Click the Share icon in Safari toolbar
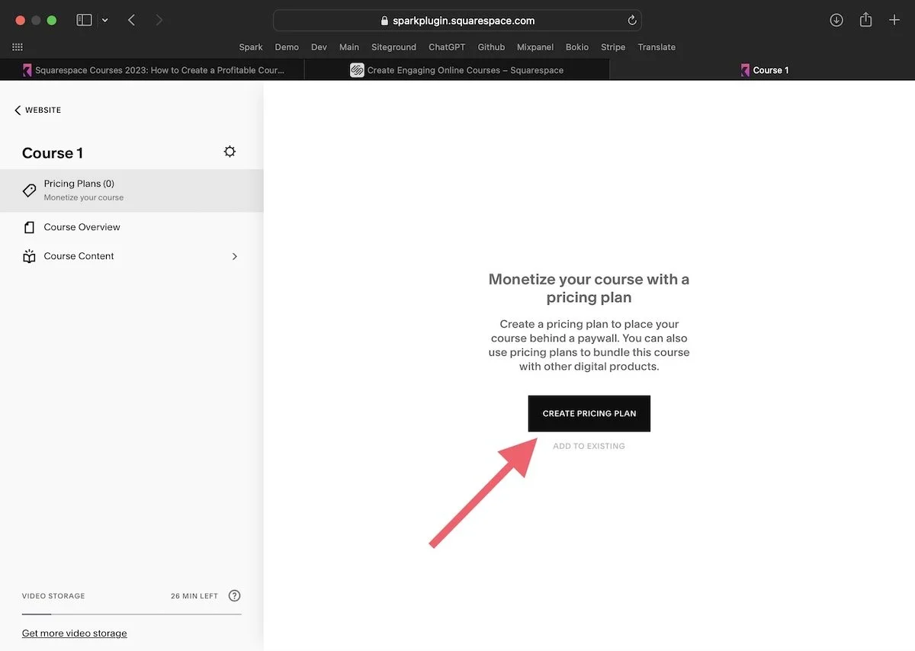 click(865, 20)
